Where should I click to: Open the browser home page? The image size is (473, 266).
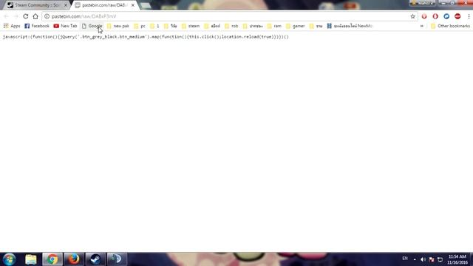(35, 16)
